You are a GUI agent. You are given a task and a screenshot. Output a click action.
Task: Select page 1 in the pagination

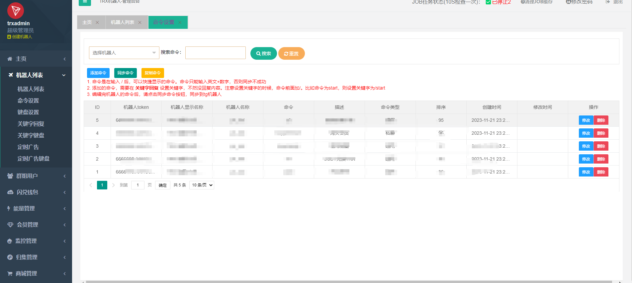click(102, 185)
